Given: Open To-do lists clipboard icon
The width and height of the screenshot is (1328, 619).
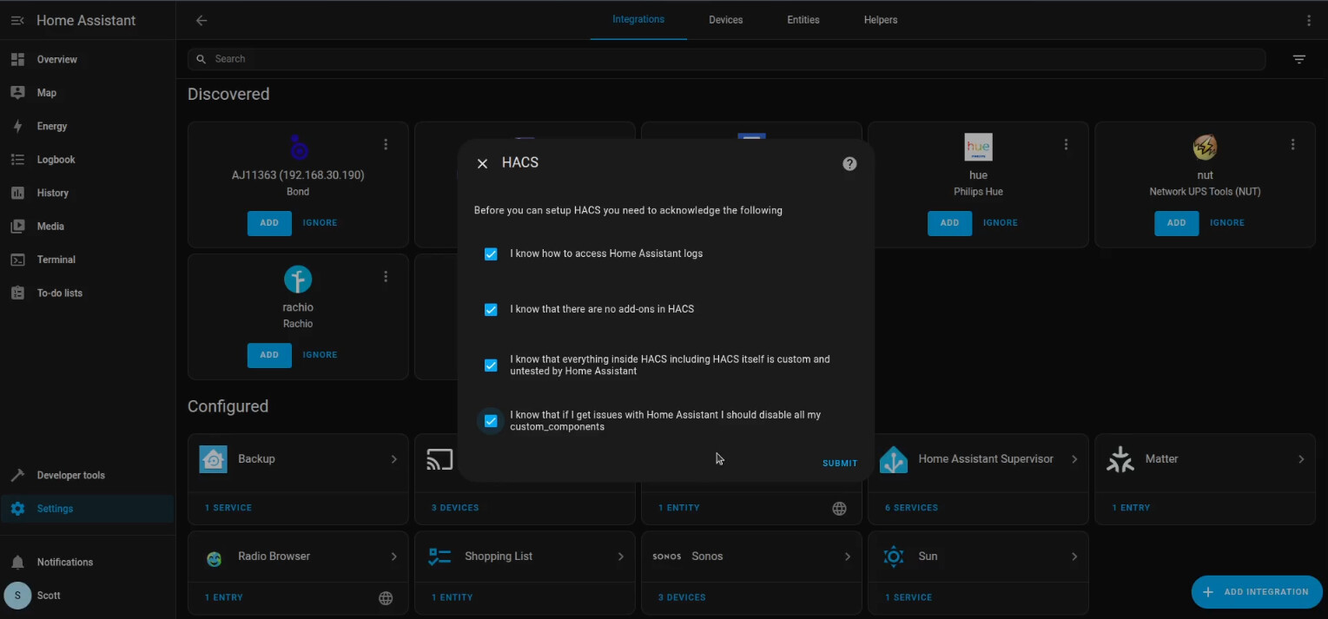Looking at the screenshot, I should pyautogui.click(x=17, y=293).
